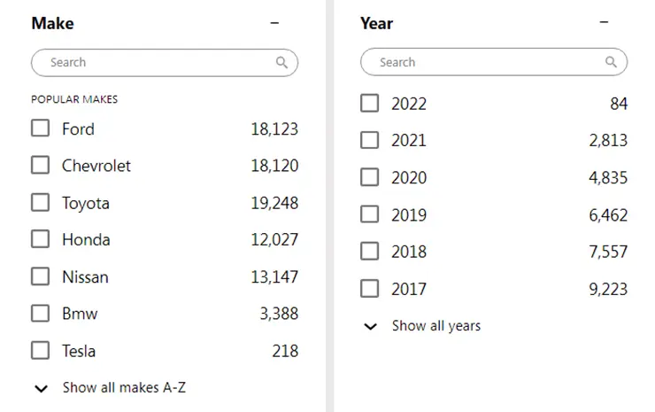655x412 pixels.
Task: Click the Honda label
Action: pyautogui.click(x=86, y=240)
